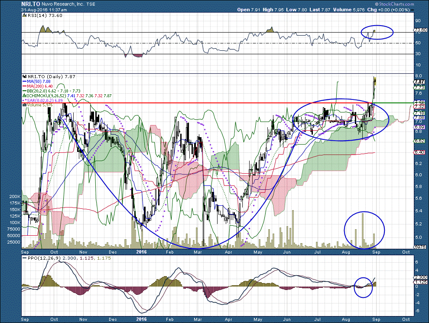
Task: Click the Low 7.80 value
Action: point(296,10)
